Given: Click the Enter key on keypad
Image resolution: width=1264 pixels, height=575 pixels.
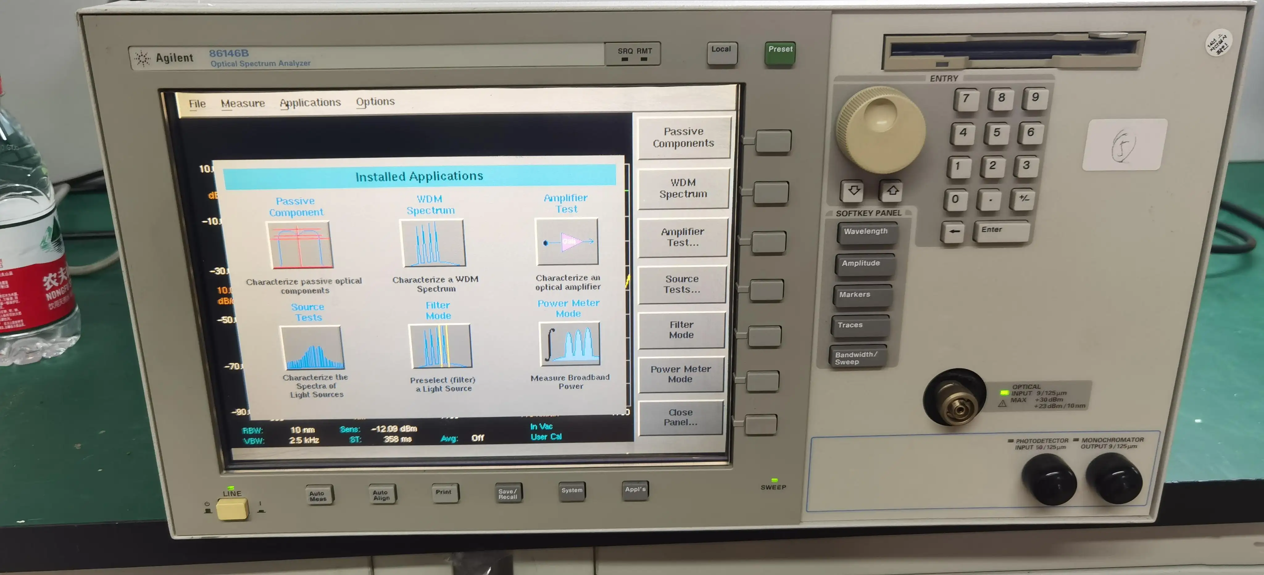Looking at the screenshot, I should 1001,231.
